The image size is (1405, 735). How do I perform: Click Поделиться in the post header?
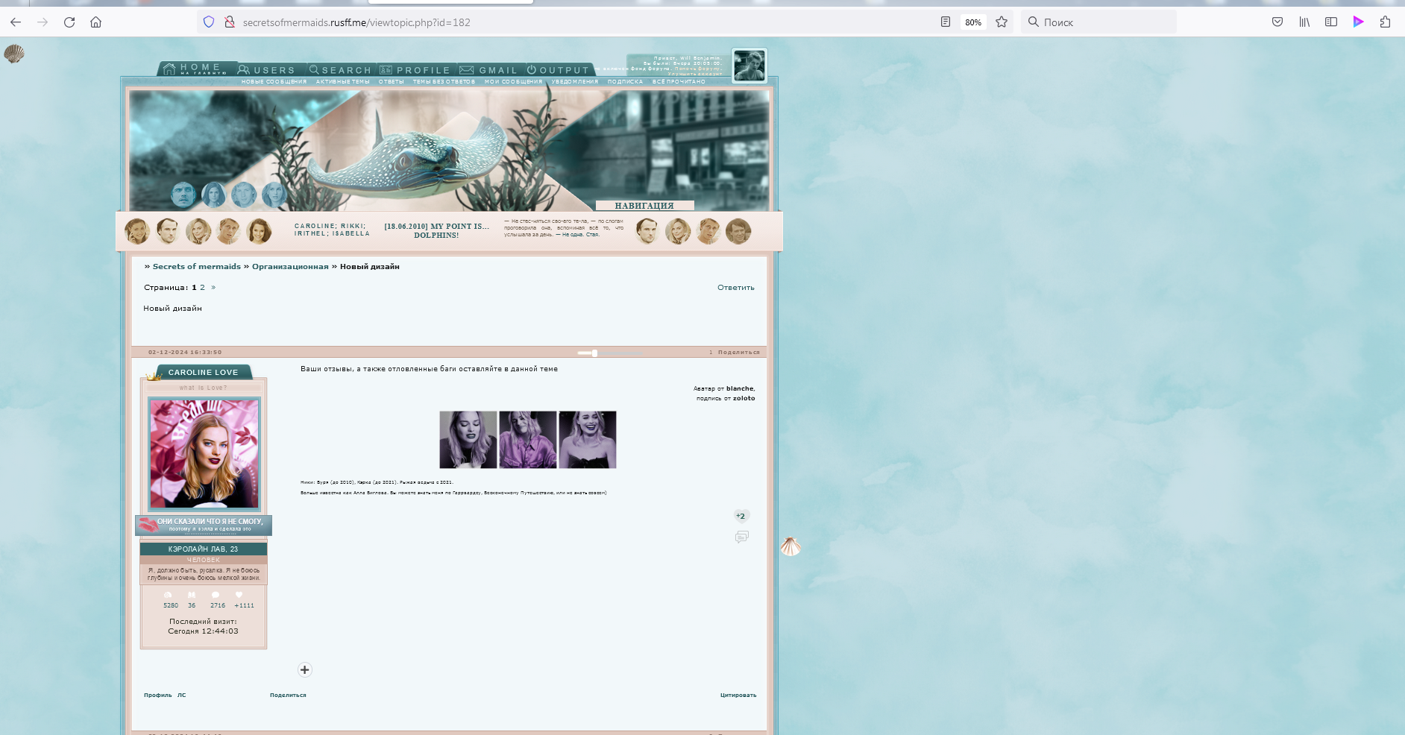coord(739,353)
